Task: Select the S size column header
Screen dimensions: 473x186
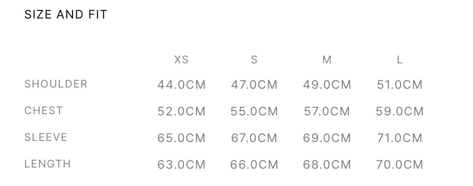Action: (254, 60)
